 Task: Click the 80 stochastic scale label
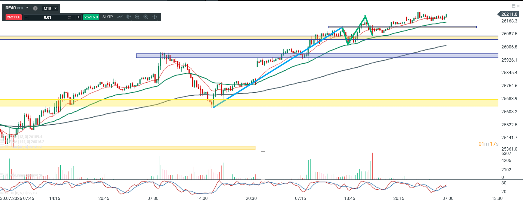504,183
